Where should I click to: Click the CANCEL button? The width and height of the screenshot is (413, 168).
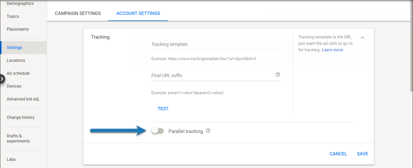pos(338,154)
